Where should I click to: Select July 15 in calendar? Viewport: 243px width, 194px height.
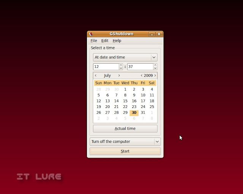coord(125,101)
